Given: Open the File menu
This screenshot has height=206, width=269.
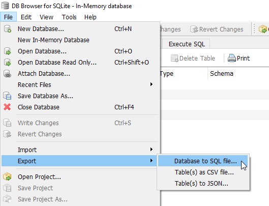Looking at the screenshot, I should coord(8,17).
